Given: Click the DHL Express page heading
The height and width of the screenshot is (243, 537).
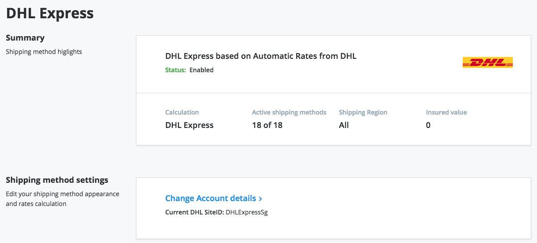Looking at the screenshot, I should coord(50,13).
